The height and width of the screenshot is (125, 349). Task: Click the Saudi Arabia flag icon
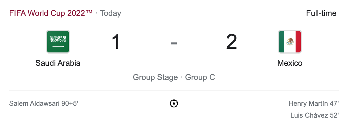click(x=58, y=42)
